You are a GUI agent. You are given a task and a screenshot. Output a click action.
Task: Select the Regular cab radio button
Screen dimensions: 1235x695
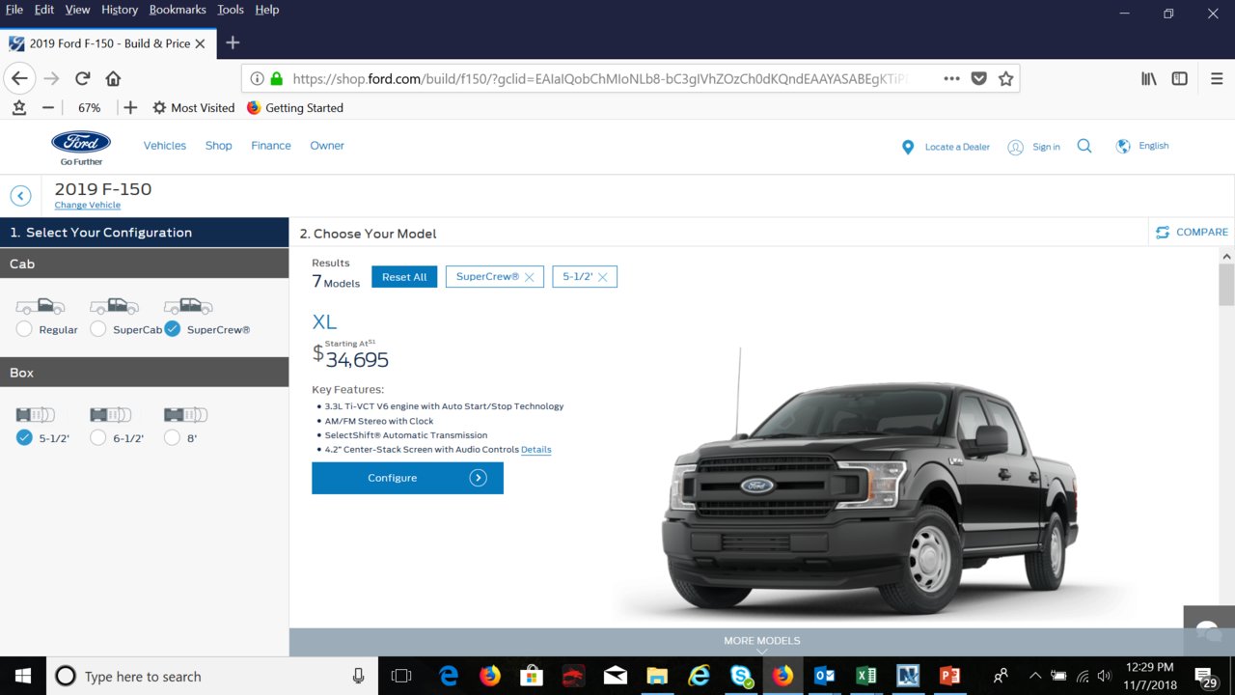point(24,329)
